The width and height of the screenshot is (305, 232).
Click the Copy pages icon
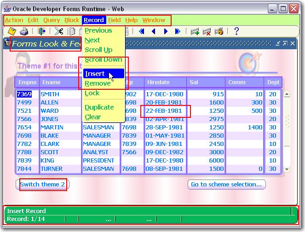point(71,31)
